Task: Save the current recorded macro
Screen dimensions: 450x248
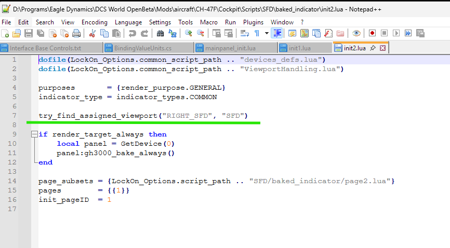Action: (420, 33)
